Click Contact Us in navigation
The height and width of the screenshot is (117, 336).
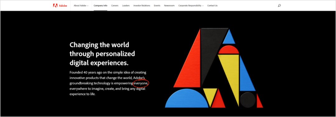[212, 6]
